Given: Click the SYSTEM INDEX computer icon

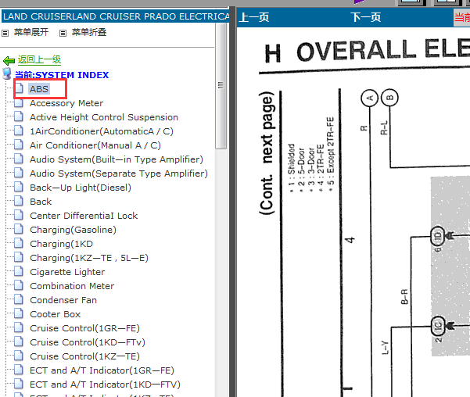Looking at the screenshot, I should [7, 73].
